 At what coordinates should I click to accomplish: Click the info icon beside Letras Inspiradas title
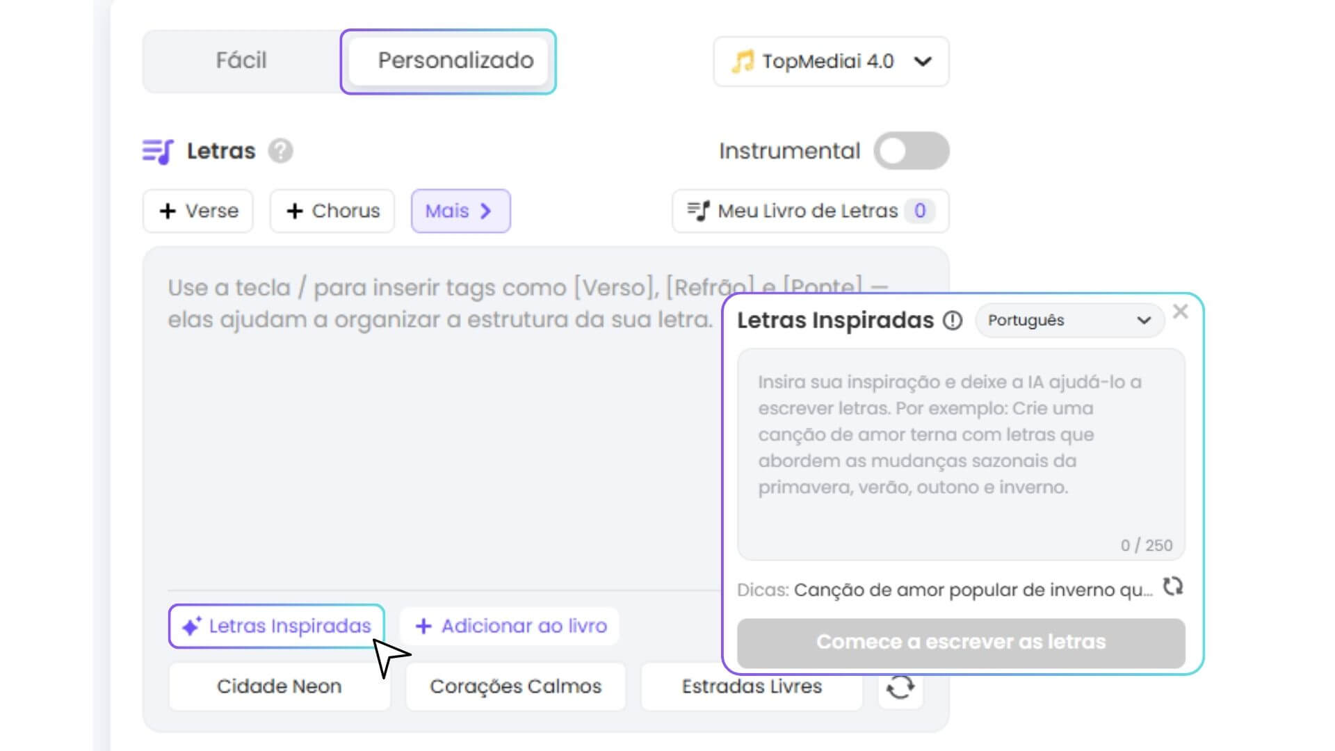953,321
